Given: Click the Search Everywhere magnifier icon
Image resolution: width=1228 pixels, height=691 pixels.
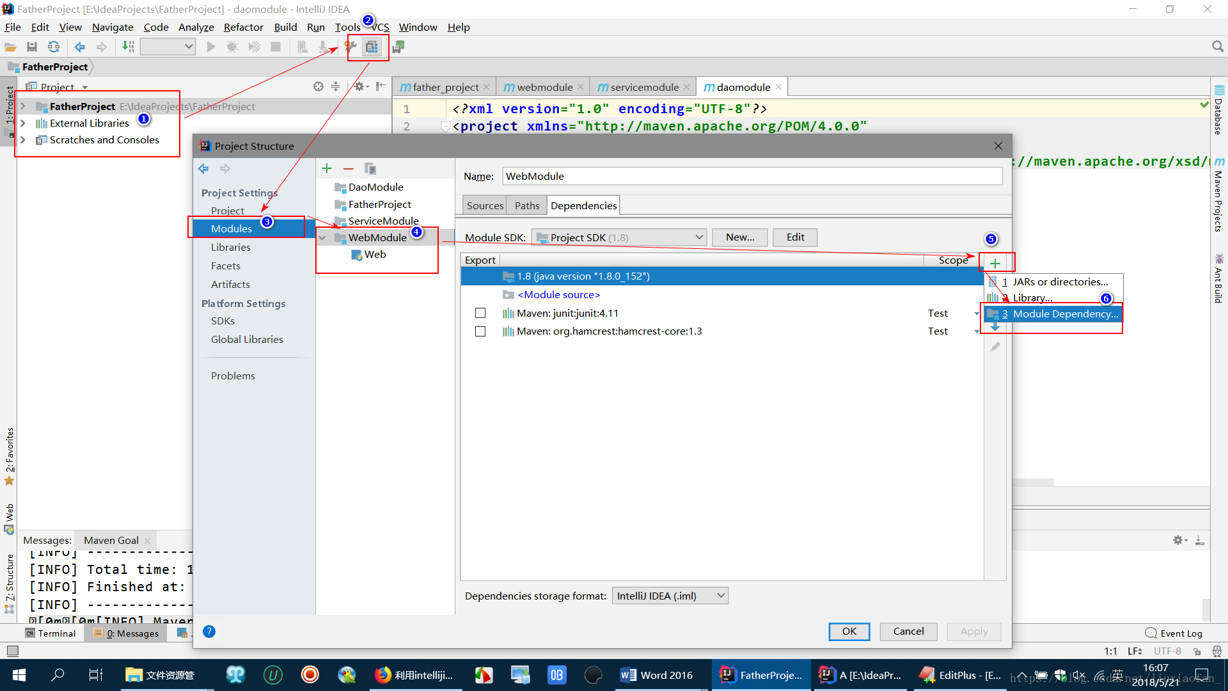Looking at the screenshot, I should point(1217,47).
